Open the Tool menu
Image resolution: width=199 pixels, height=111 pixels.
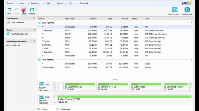48,3
